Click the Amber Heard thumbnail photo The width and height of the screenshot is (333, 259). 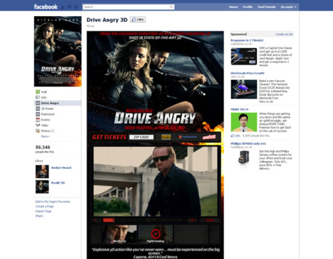[42, 172]
